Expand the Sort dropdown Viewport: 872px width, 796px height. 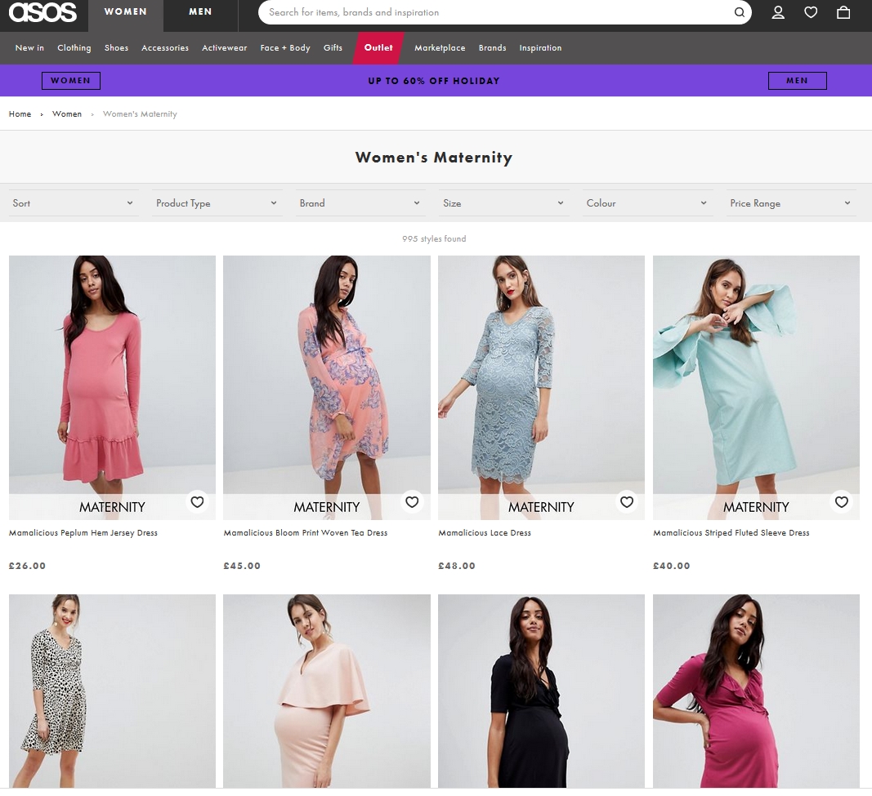point(74,203)
